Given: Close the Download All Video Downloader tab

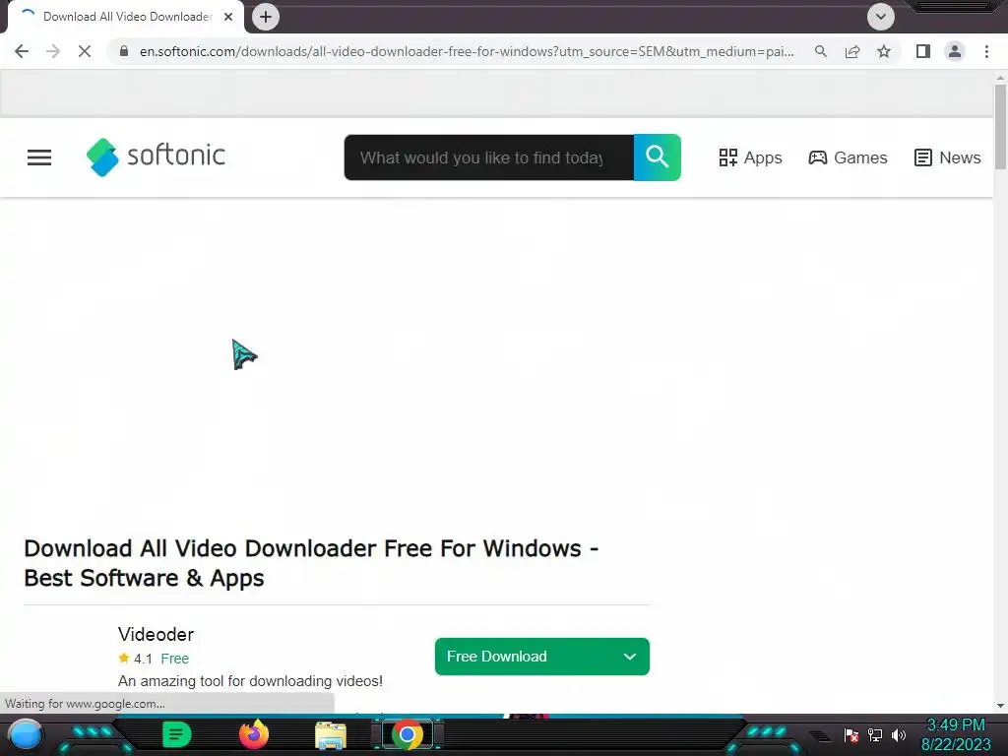Looking at the screenshot, I should tap(228, 17).
